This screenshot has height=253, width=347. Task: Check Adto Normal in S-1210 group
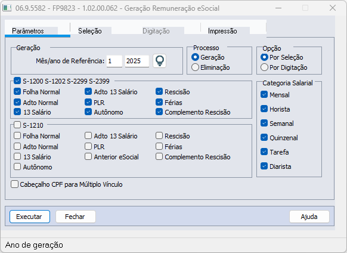coord(17,146)
